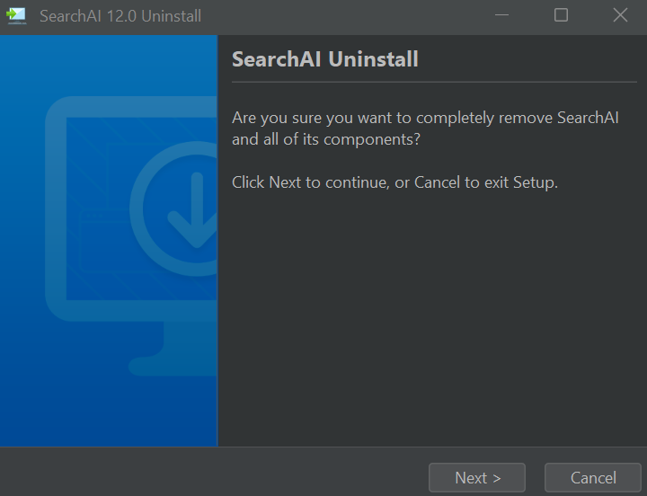Click the 'SearchAI Uninstall' heading
The width and height of the screenshot is (647, 496).
tap(325, 60)
